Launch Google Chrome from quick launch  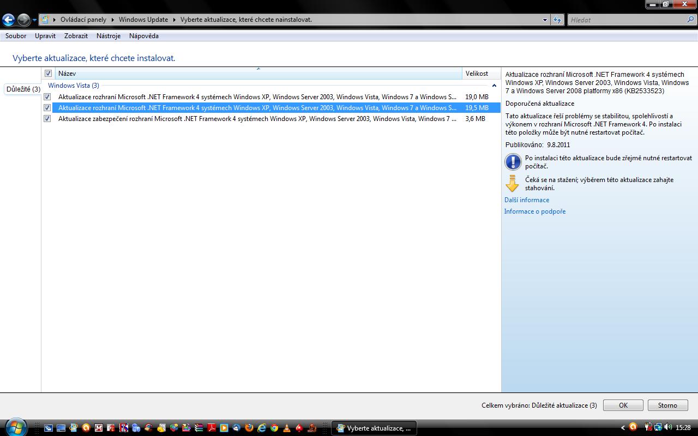274,428
